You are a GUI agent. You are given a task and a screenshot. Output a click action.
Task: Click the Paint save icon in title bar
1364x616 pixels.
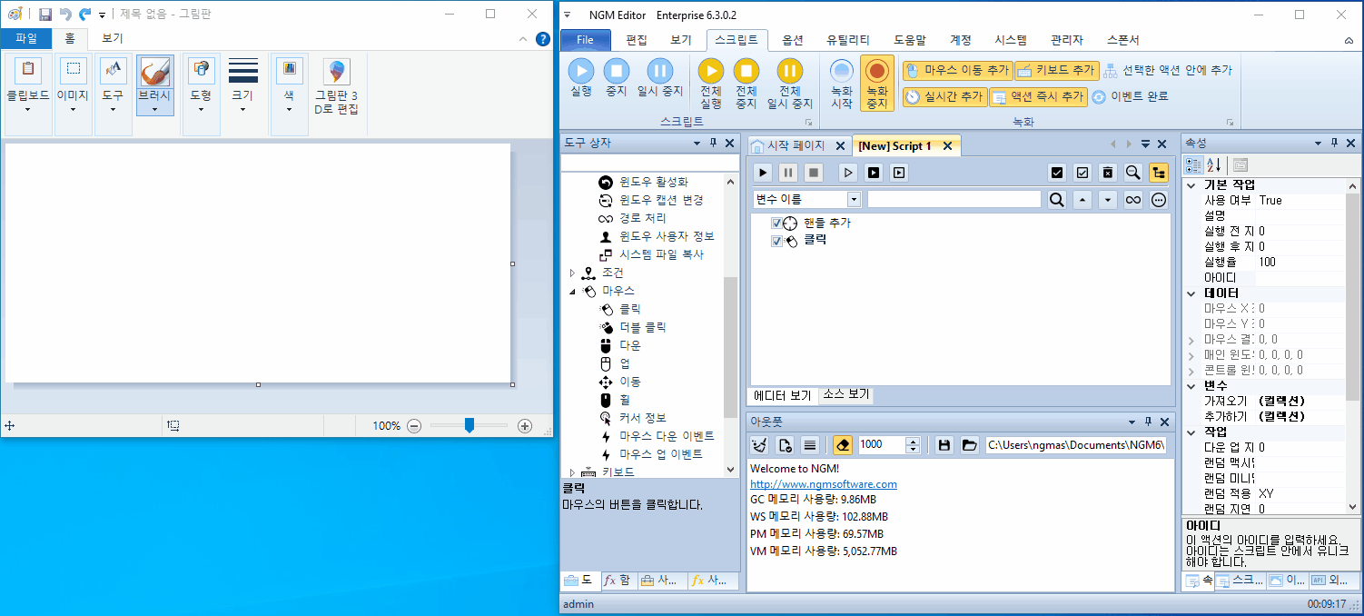pos(45,15)
